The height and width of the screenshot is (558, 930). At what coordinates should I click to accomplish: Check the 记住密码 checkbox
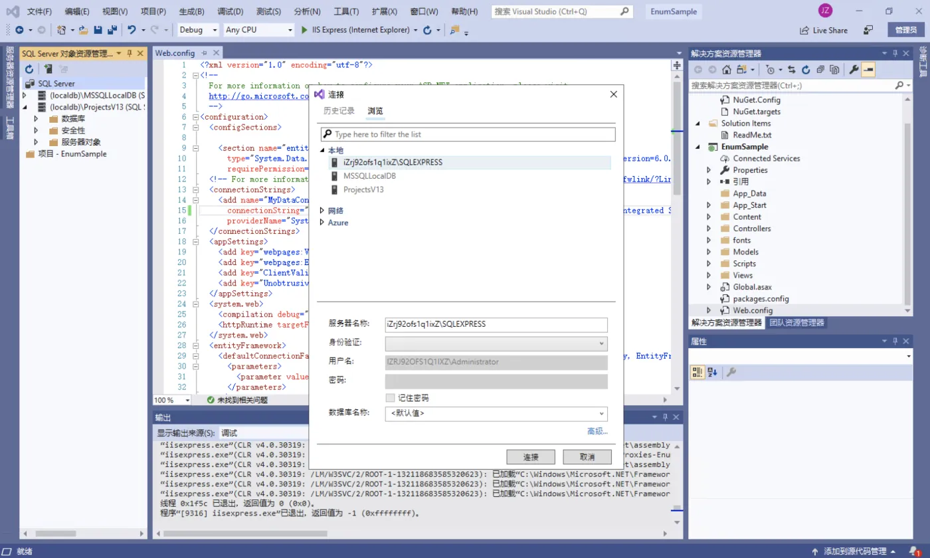[390, 398]
